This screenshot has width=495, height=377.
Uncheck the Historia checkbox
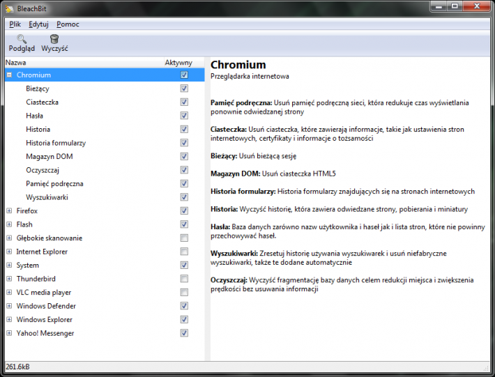(x=184, y=129)
